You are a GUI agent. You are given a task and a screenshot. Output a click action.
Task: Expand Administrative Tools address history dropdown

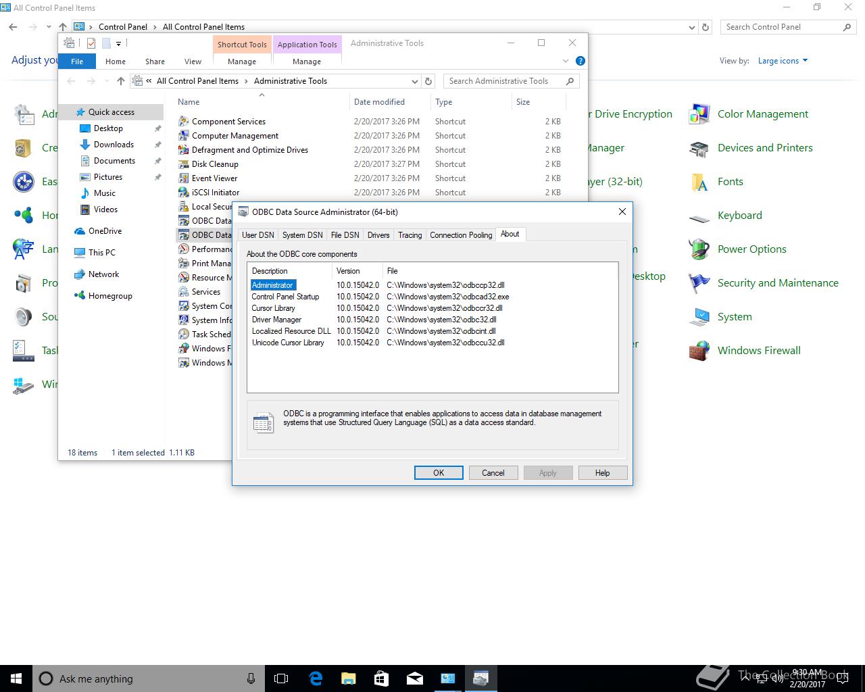[415, 81]
